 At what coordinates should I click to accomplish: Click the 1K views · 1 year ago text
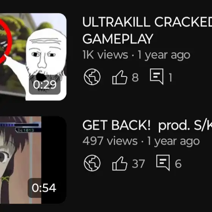[136, 55]
